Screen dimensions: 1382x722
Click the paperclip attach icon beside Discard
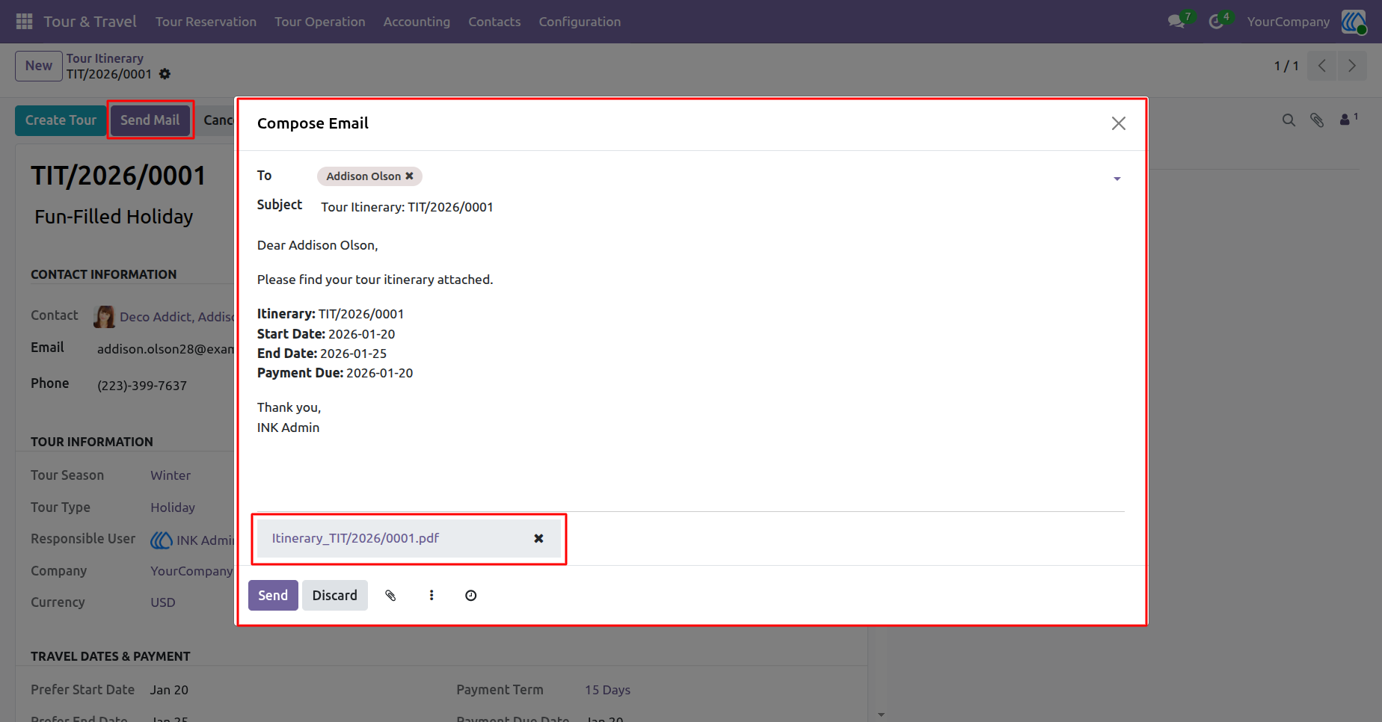click(x=390, y=595)
